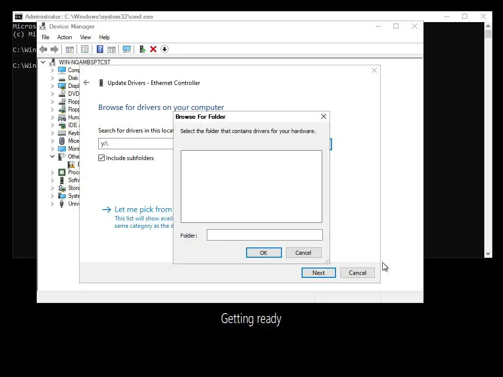
Task: Collapse the WIN-NQAMBSPTC9T root node
Action: click(x=43, y=62)
